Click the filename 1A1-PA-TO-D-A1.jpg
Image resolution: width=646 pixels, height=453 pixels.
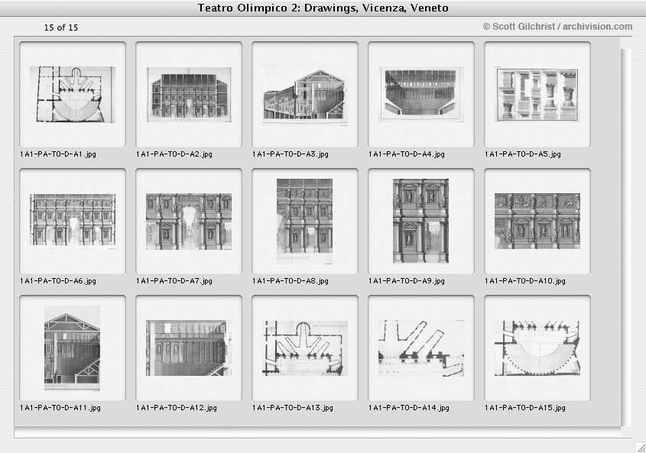click(58, 154)
